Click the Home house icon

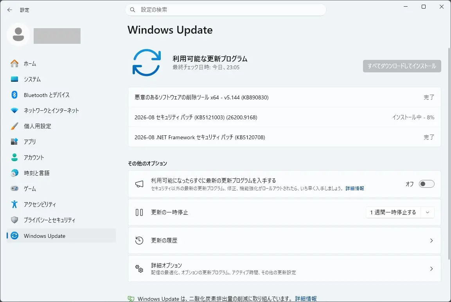click(14, 63)
